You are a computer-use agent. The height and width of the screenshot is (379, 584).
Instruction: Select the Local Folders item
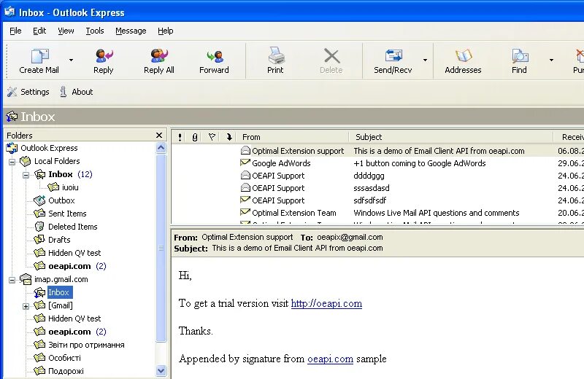click(57, 161)
